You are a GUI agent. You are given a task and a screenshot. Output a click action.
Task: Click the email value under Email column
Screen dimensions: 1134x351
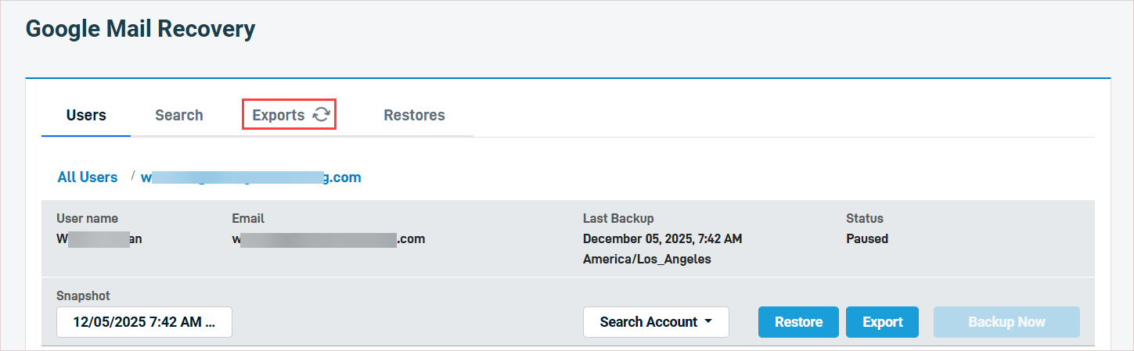[328, 239]
